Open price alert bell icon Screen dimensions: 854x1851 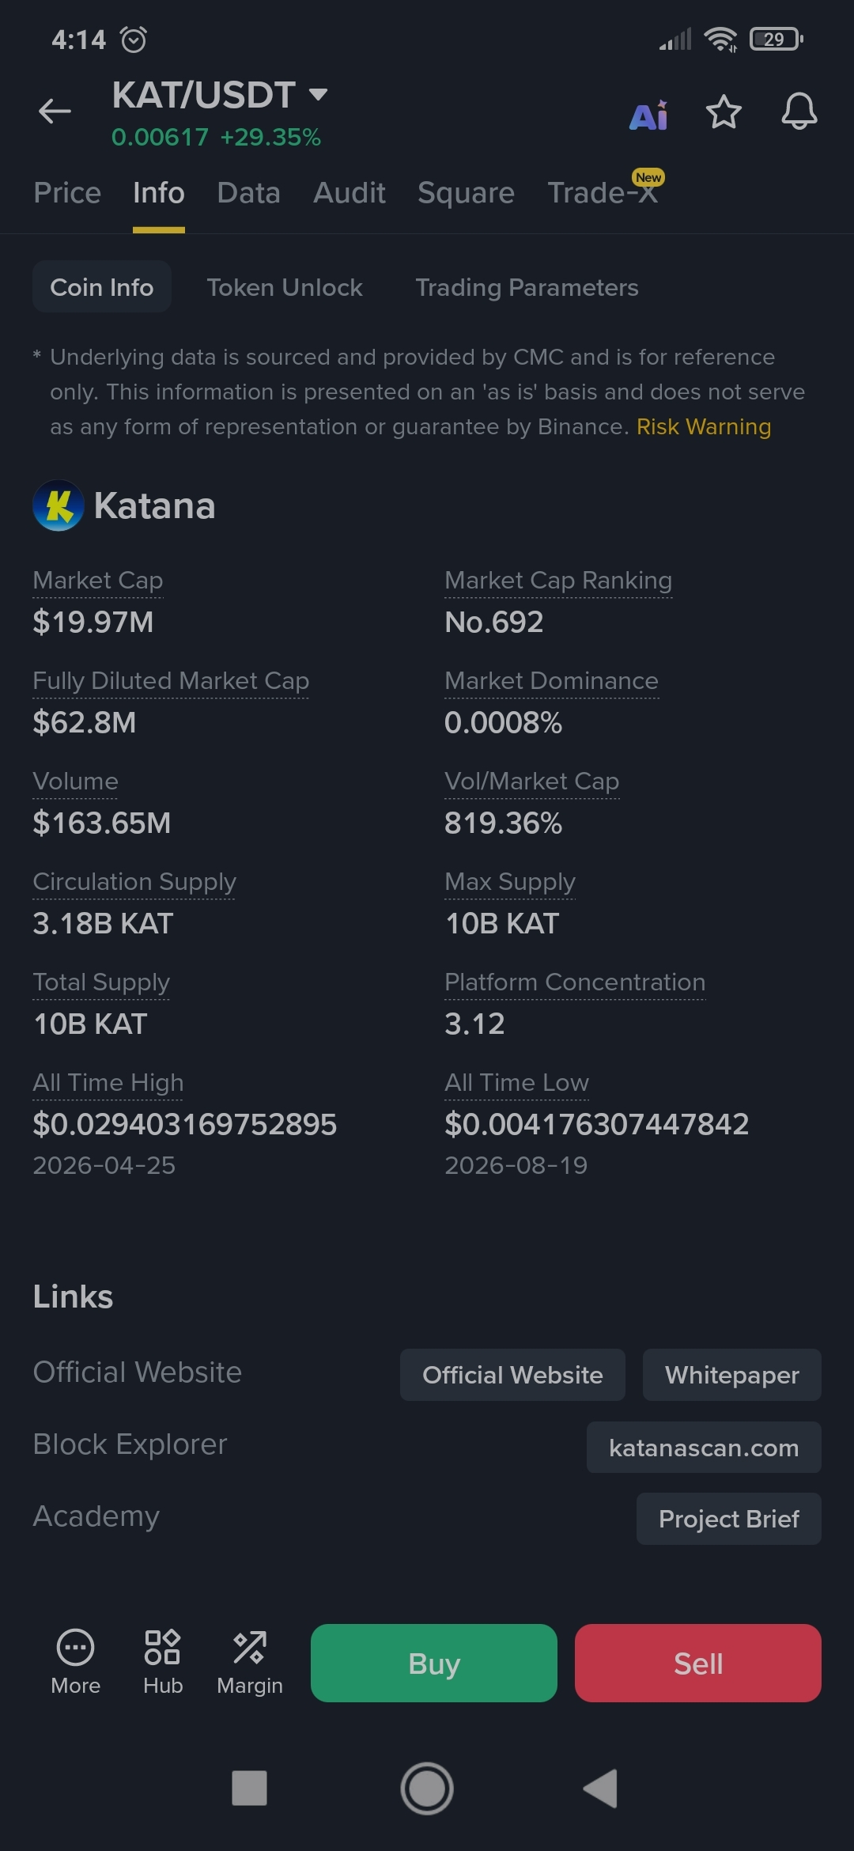[x=799, y=112]
